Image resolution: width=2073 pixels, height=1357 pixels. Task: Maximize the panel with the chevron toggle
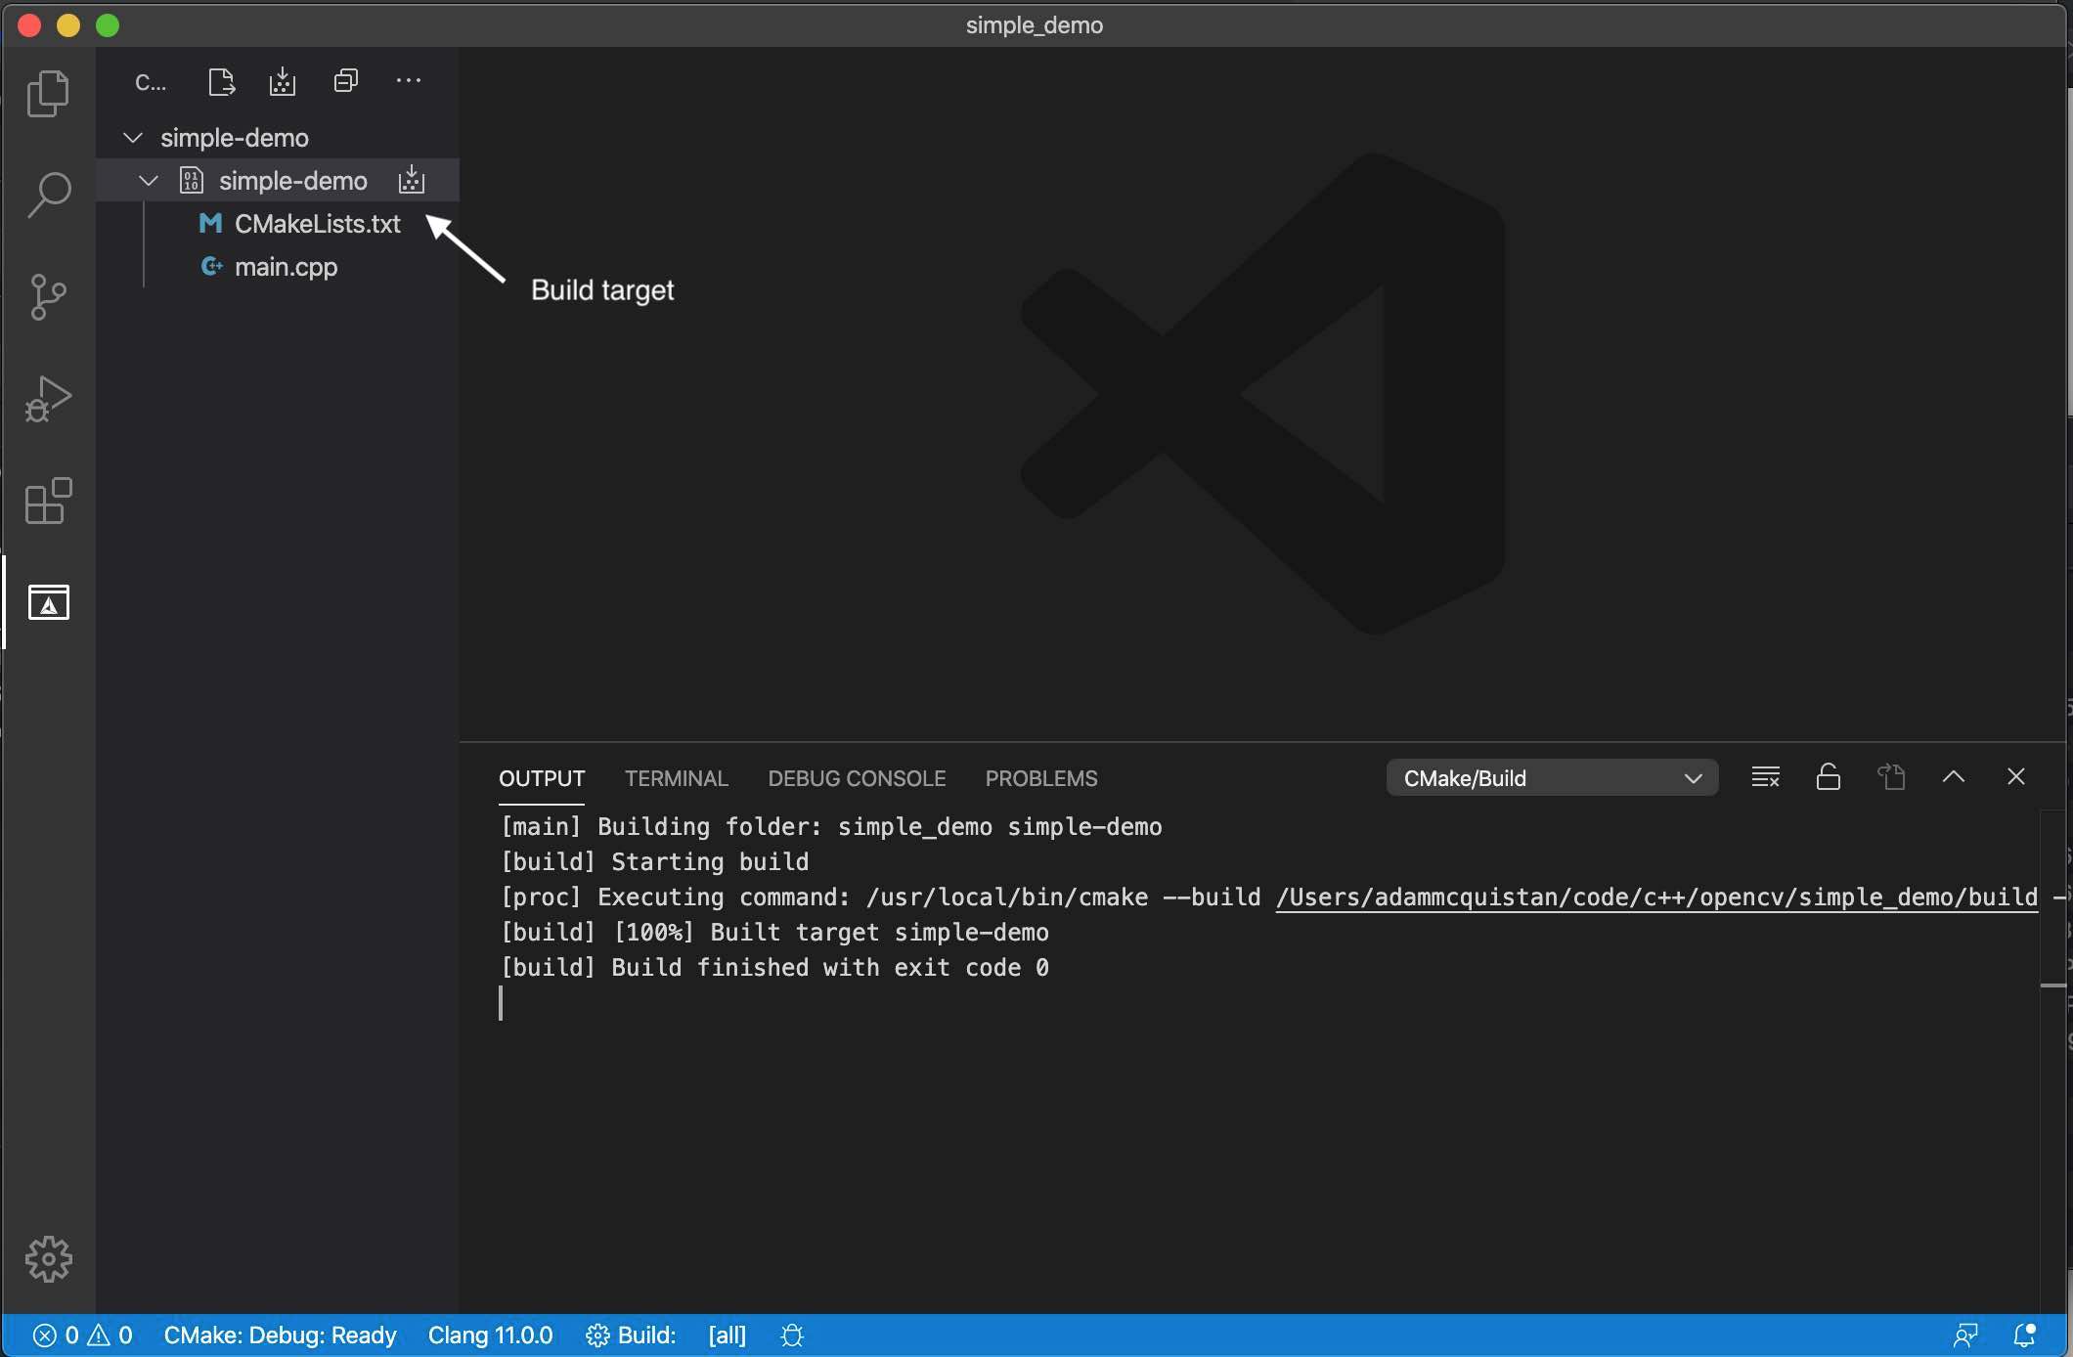coord(1954,776)
